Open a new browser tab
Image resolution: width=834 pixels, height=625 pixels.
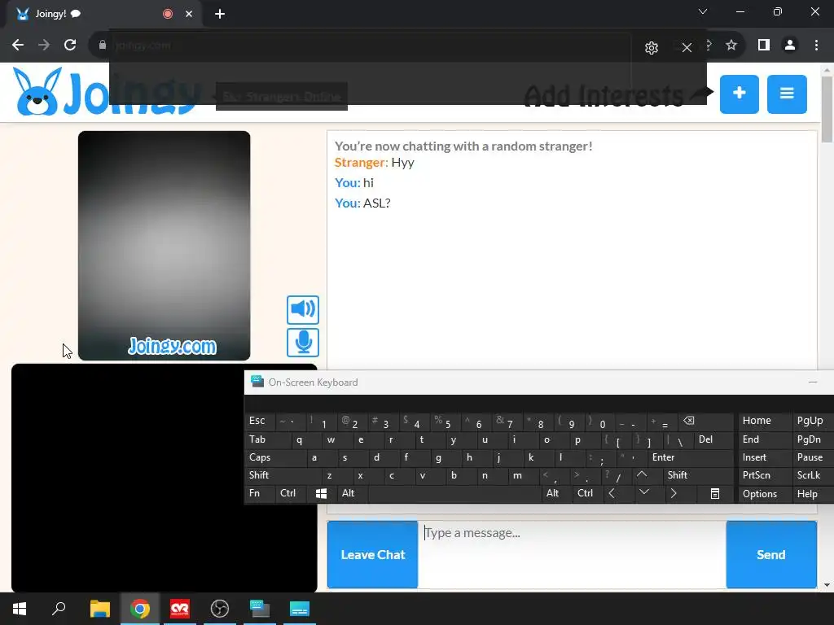click(220, 14)
